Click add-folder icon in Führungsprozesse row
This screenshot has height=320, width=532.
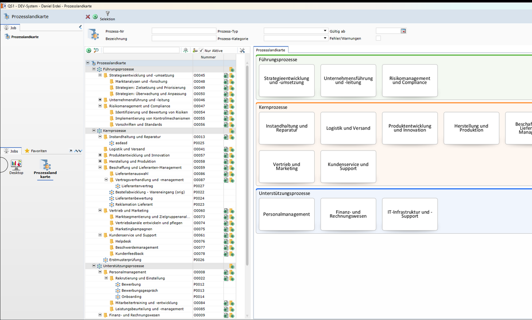coord(232,69)
